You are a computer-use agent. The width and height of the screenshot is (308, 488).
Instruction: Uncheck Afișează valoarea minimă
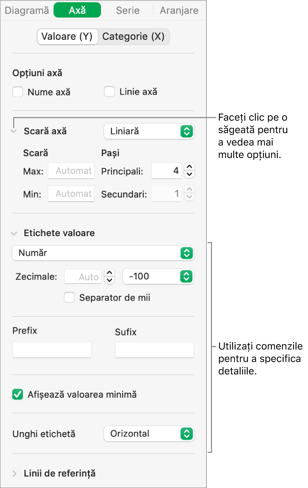[x=18, y=395]
